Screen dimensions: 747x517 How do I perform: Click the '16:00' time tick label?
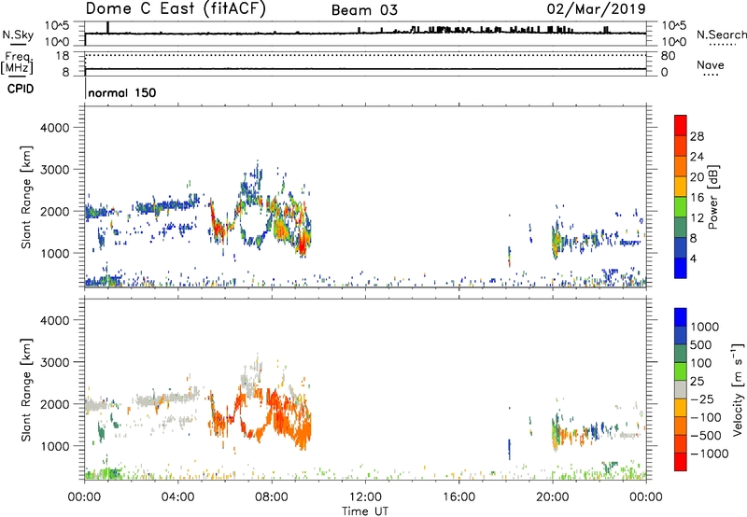tap(458, 497)
